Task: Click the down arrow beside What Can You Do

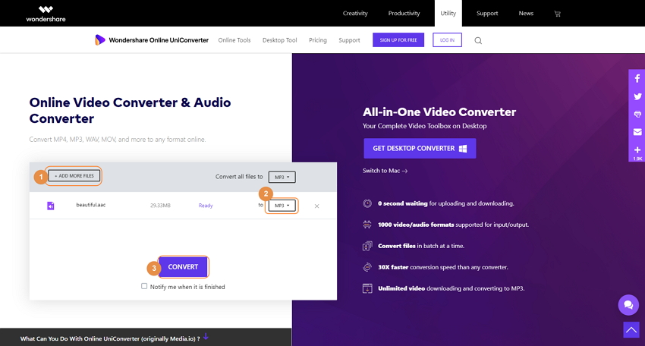Action: (x=206, y=337)
